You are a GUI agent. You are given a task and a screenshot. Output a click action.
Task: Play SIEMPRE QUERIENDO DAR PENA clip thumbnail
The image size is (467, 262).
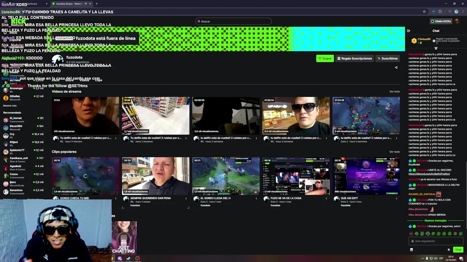156,176
